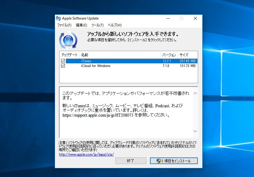Viewport: 254px width, 177px height.
Task: Click the 12.7.1 version cell
Action: [x=167, y=61]
